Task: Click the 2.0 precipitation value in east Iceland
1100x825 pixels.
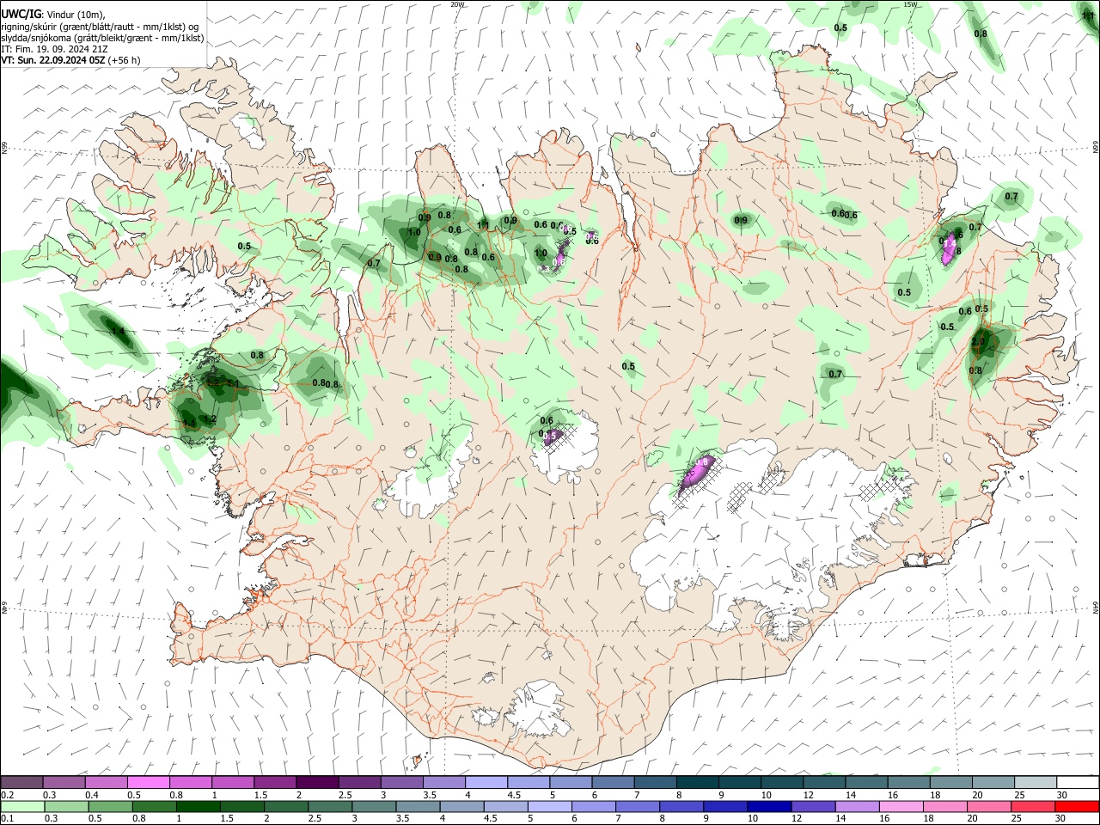Action: pyautogui.click(x=978, y=341)
